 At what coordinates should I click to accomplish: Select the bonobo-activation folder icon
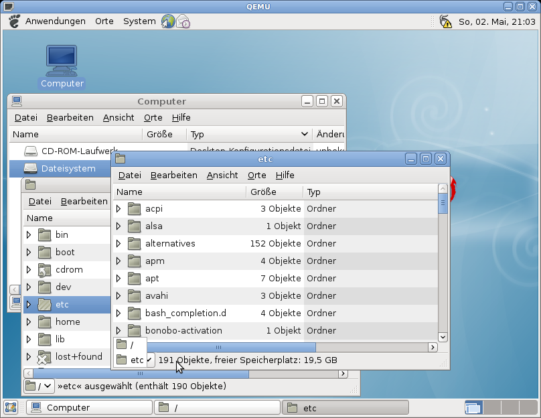[x=134, y=331]
